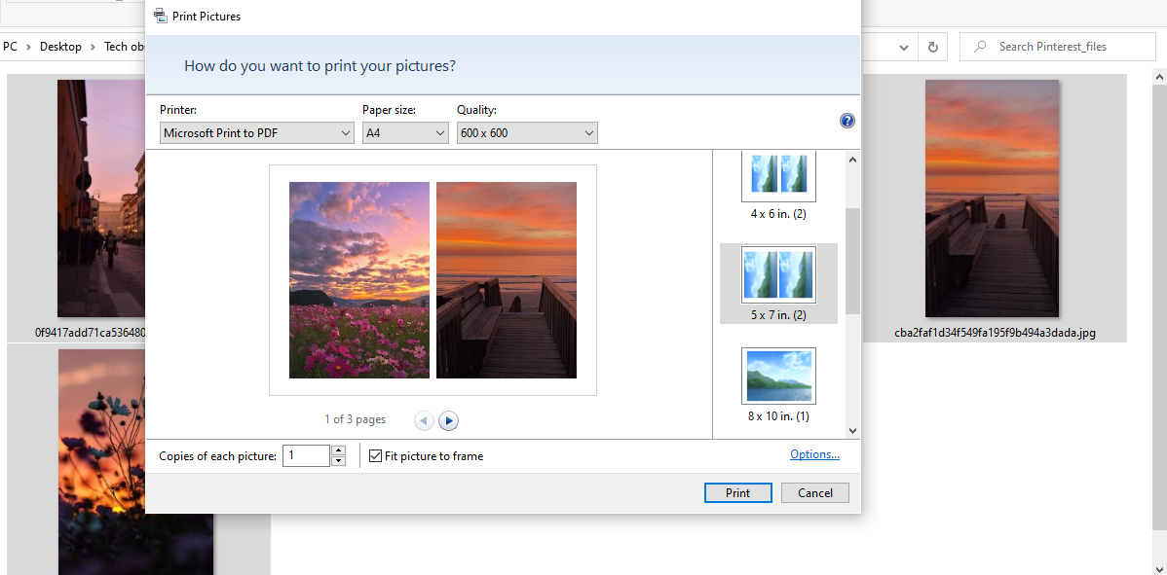
Task: Expand the Paper size A4 dropdown
Action: (x=404, y=133)
